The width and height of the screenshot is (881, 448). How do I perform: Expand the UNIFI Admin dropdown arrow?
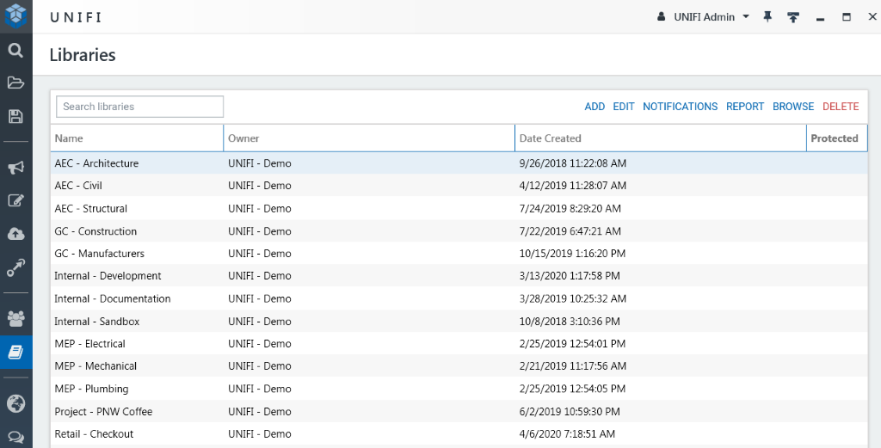click(x=746, y=16)
